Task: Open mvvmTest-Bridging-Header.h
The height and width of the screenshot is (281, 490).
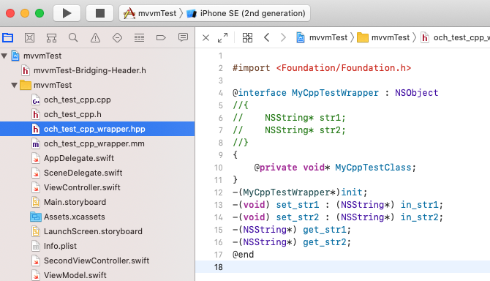Action: [x=97, y=71]
